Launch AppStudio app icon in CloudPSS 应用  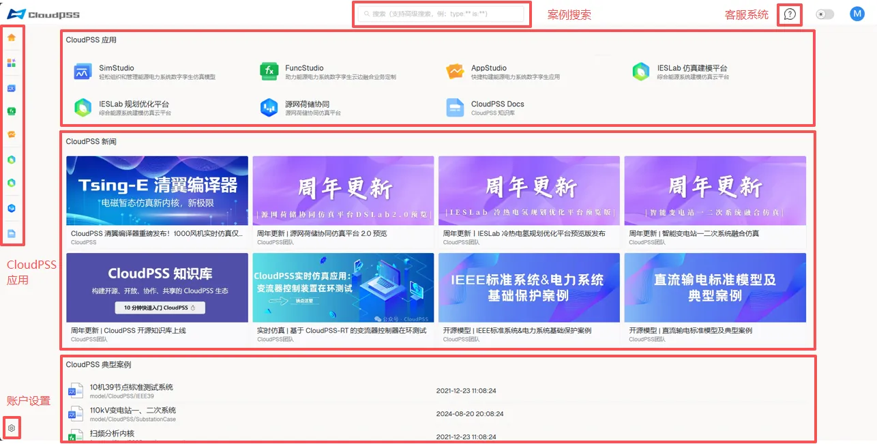tap(455, 72)
